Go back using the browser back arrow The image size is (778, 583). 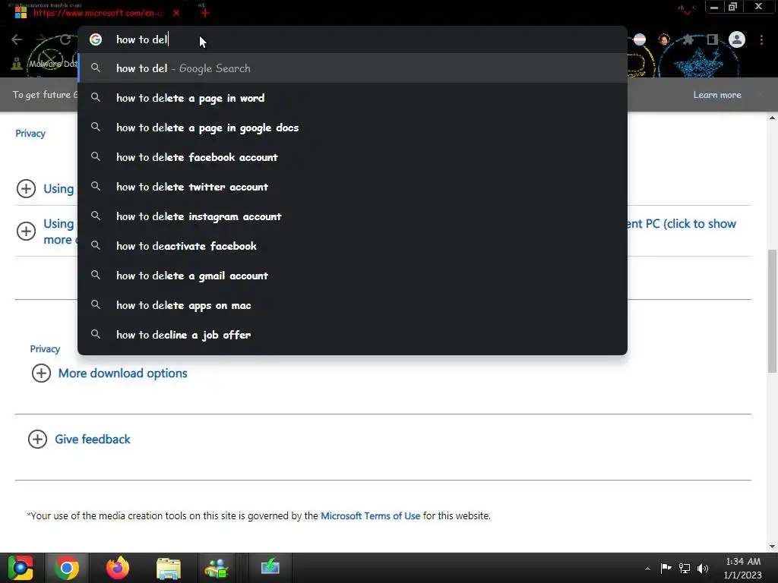click(x=17, y=39)
